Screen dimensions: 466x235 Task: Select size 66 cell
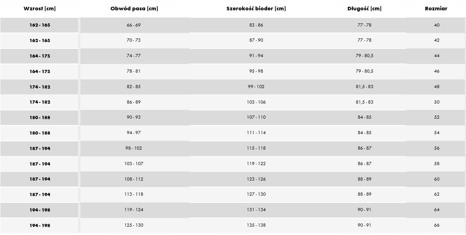tap(437, 225)
